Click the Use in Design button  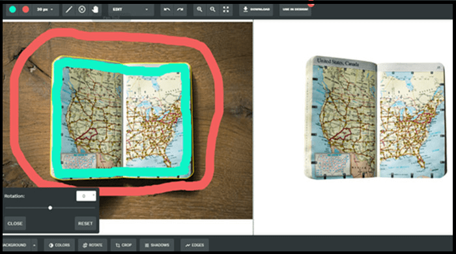coord(295,10)
